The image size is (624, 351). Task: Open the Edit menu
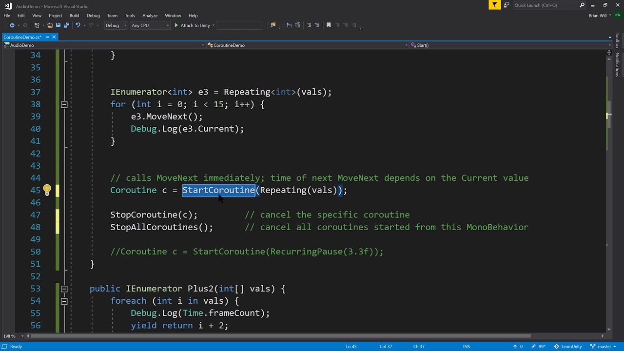(x=21, y=16)
